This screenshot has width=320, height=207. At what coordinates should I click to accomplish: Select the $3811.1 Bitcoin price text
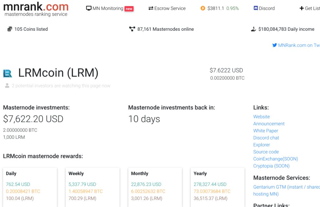point(216,8)
